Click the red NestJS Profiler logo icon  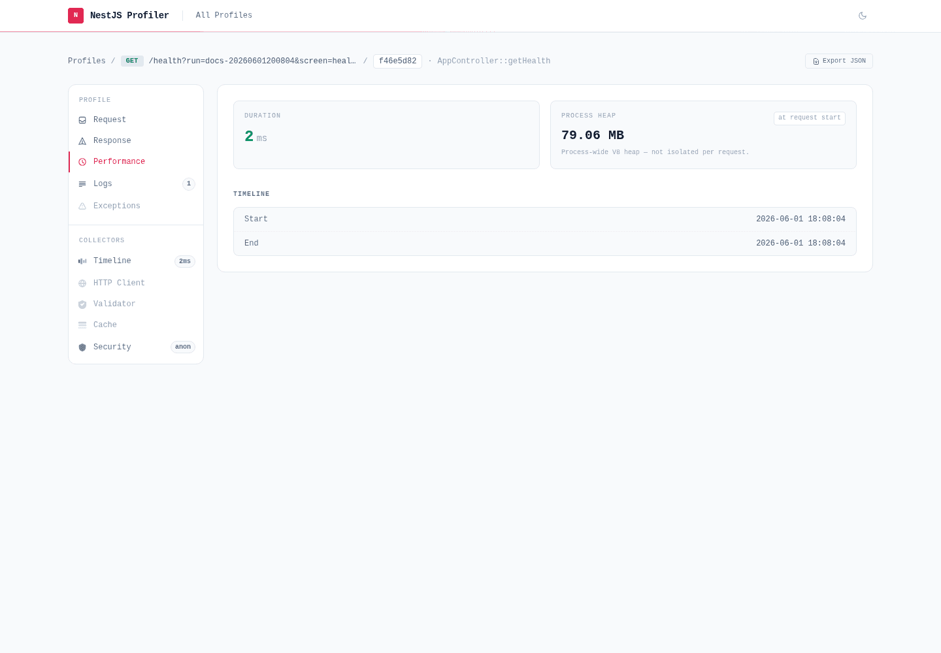[x=76, y=16]
